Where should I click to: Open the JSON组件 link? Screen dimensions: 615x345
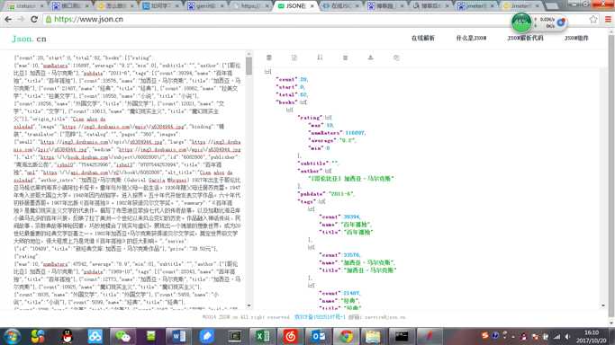tap(576, 39)
